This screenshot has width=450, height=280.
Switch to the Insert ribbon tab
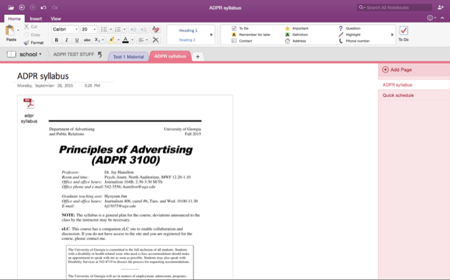(35, 19)
